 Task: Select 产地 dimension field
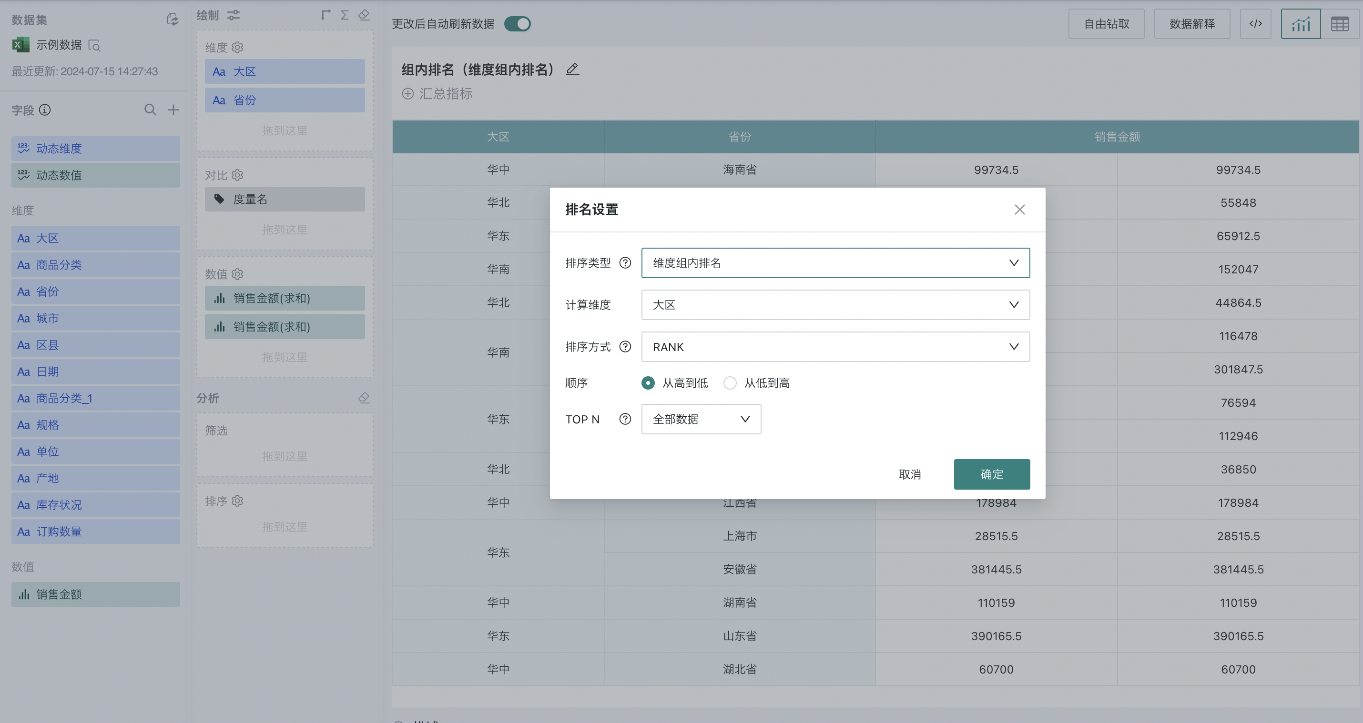pyautogui.click(x=96, y=478)
